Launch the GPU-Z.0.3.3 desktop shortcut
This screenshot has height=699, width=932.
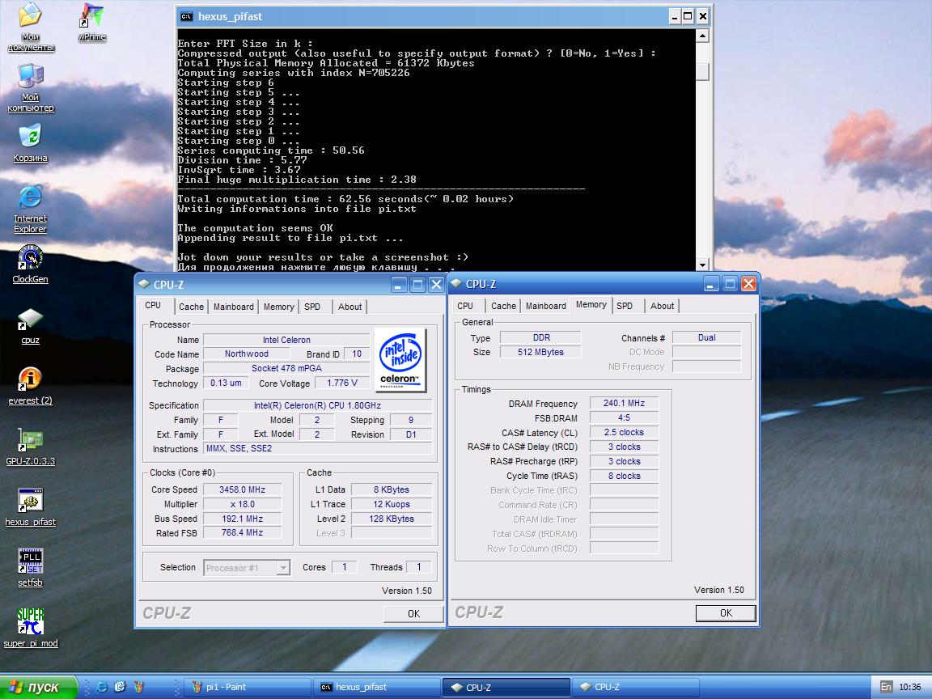[x=30, y=447]
